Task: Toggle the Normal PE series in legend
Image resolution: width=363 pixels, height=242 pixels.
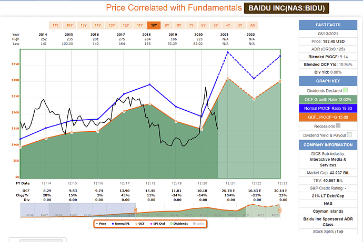Action: [x=120, y=224]
